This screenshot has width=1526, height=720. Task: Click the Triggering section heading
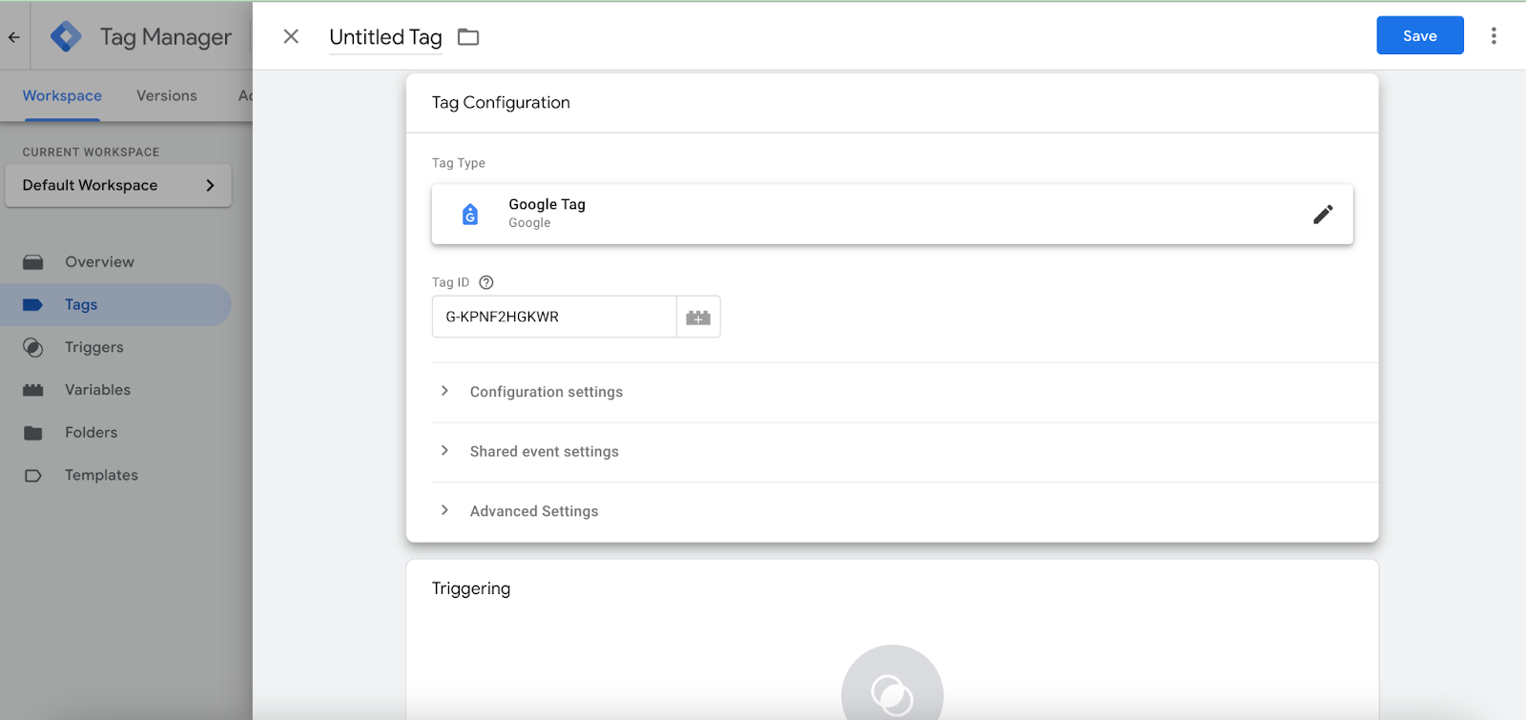pos(471,588)
